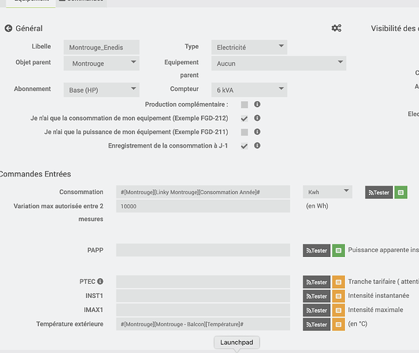Viewport: 419px width, 353px height.
Task: Open the Compteur 6 kVA dropdown
Action: [249, 90]
